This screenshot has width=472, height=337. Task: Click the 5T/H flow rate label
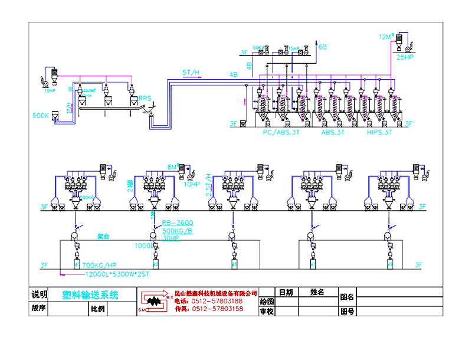191,73
